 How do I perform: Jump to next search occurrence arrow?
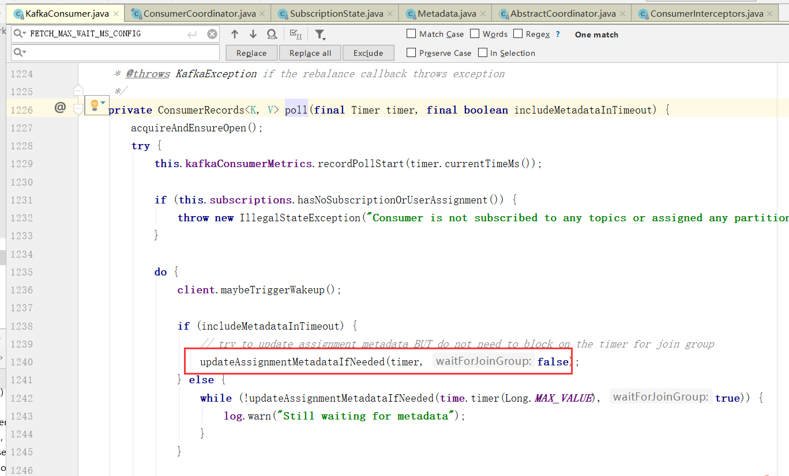point(253,35)
